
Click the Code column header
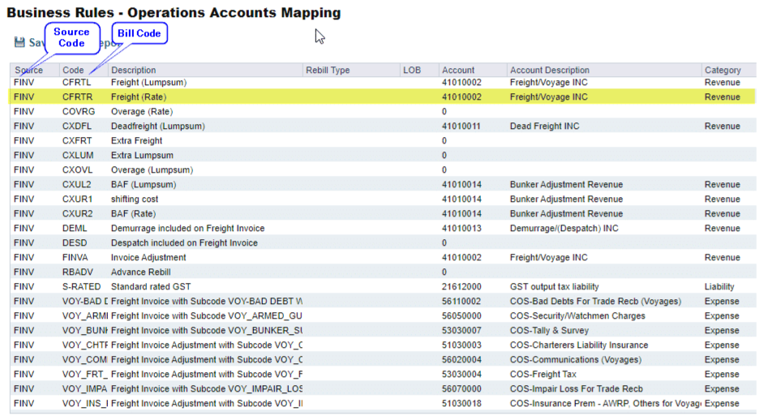[73, 71]
